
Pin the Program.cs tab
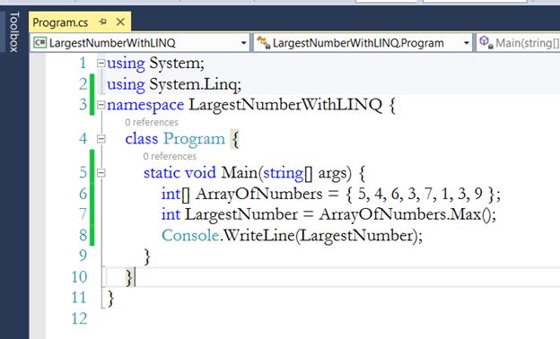103,22
